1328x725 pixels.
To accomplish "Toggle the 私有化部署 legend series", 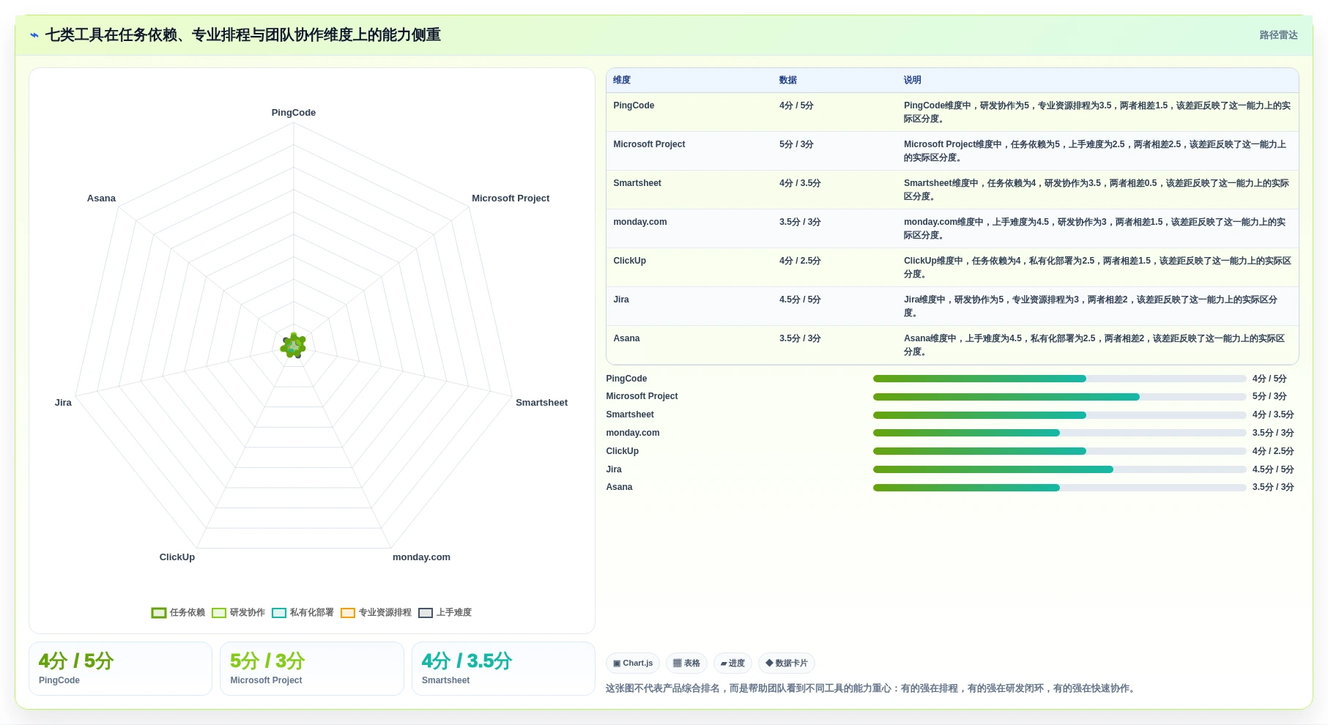I will tap(303, 612).
